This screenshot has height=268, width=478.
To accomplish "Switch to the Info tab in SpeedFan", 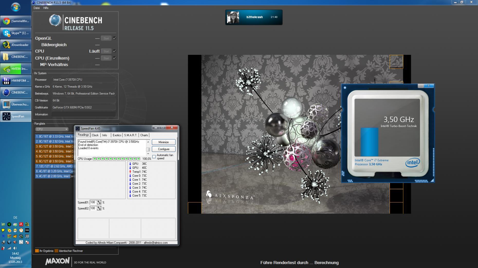I will [105, 135].
